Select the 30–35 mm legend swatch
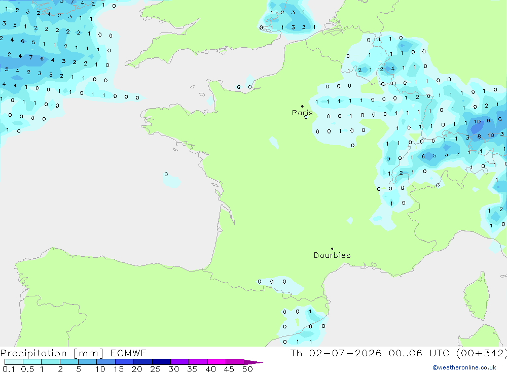 coord(180,362)
